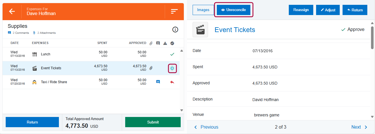Viewport: 375px width, 134px height.
Task: Click the Adjust button
Action: (x=328, y=10)
